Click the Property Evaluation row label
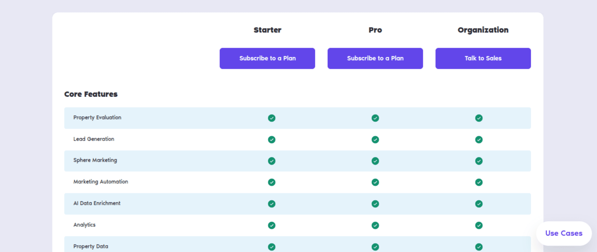 click(97, 118)
